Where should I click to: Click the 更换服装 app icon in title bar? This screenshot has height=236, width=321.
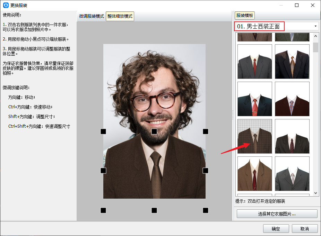[x=6, y=5]
